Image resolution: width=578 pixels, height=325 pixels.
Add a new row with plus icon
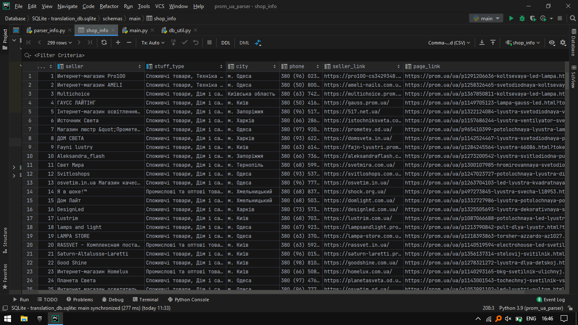(x=118, y=43)
